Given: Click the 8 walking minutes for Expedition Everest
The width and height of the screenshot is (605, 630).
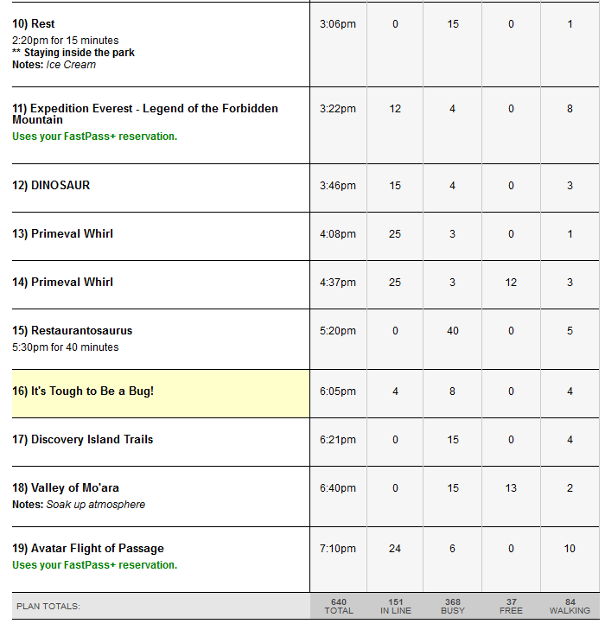Looking at the screenshot, I should point(570,109).
